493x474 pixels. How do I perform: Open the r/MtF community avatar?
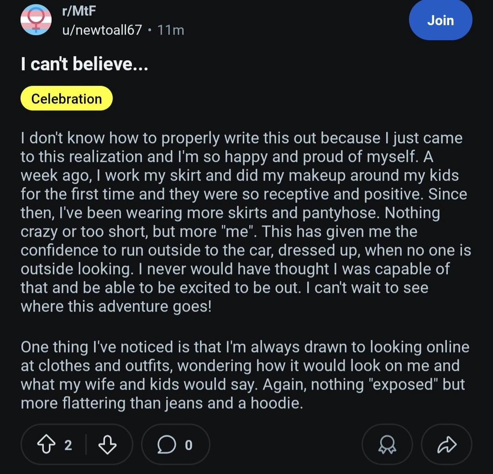37,20
